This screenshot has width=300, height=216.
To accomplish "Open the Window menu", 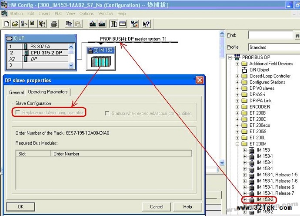I will (106, 13).
